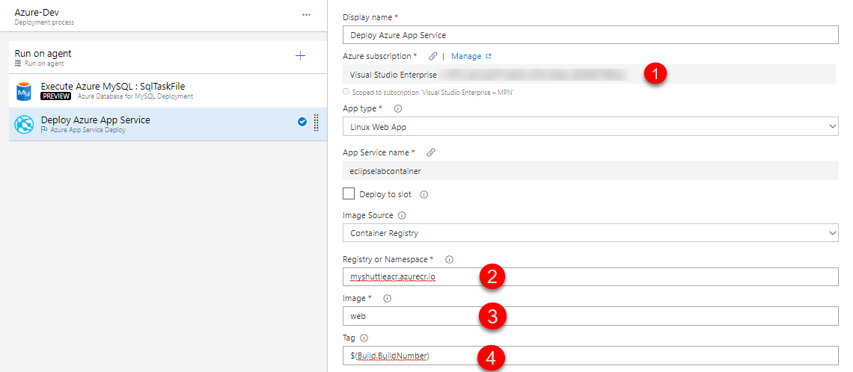Click the Deploy Azure App Service task icon

(25, 125)
